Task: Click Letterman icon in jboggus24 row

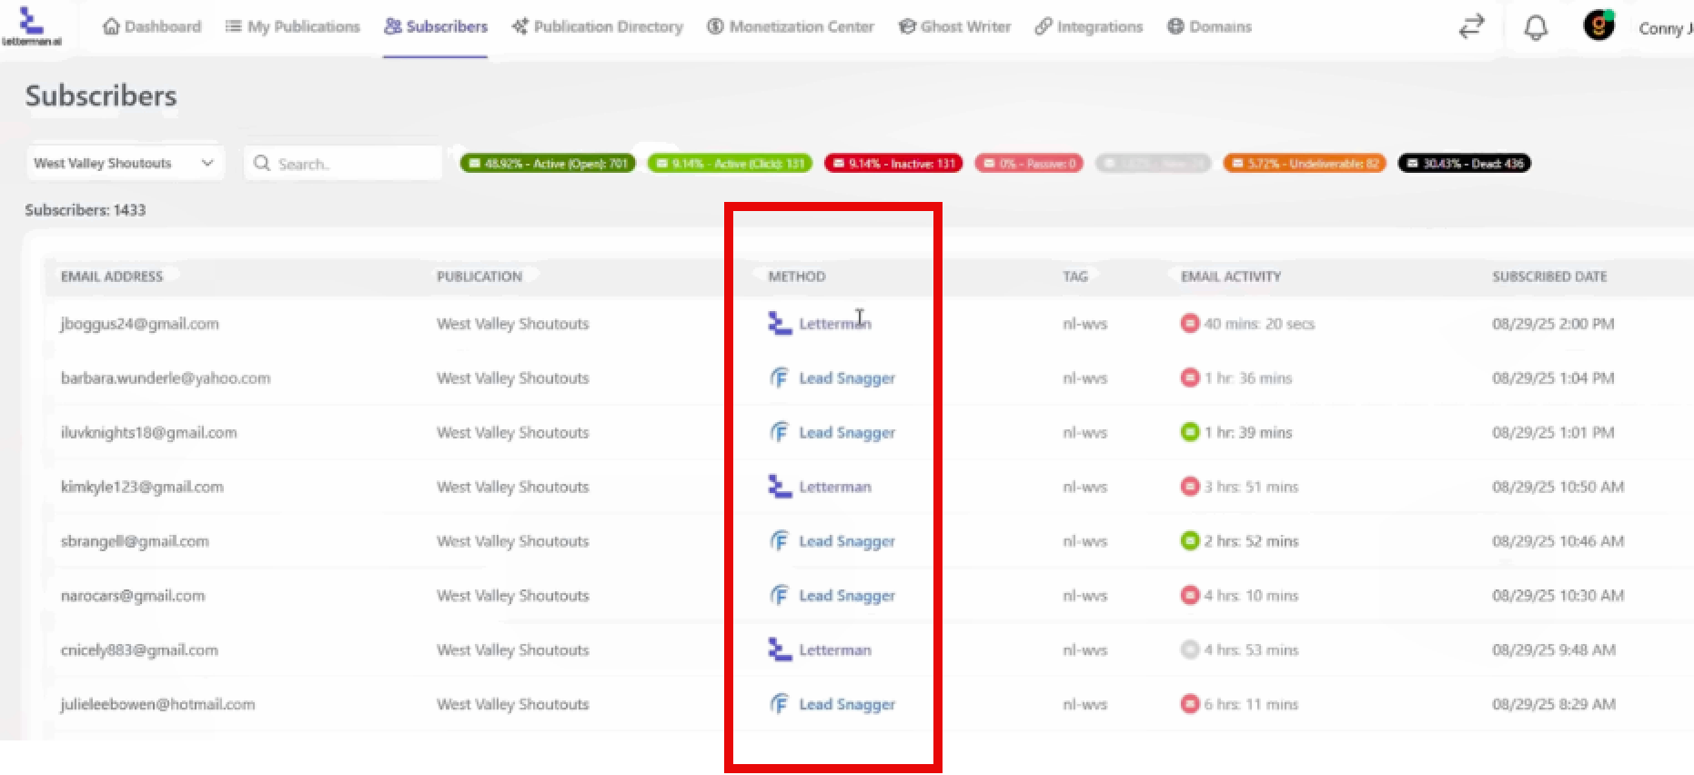Action: pyautogui.click(x=780, y=323)
